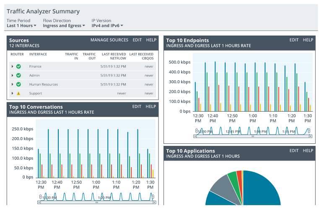The image size is (322, 209).
Task: Open the Flow Direction dropdown Ingress and Egress
Action: point(64,25)
